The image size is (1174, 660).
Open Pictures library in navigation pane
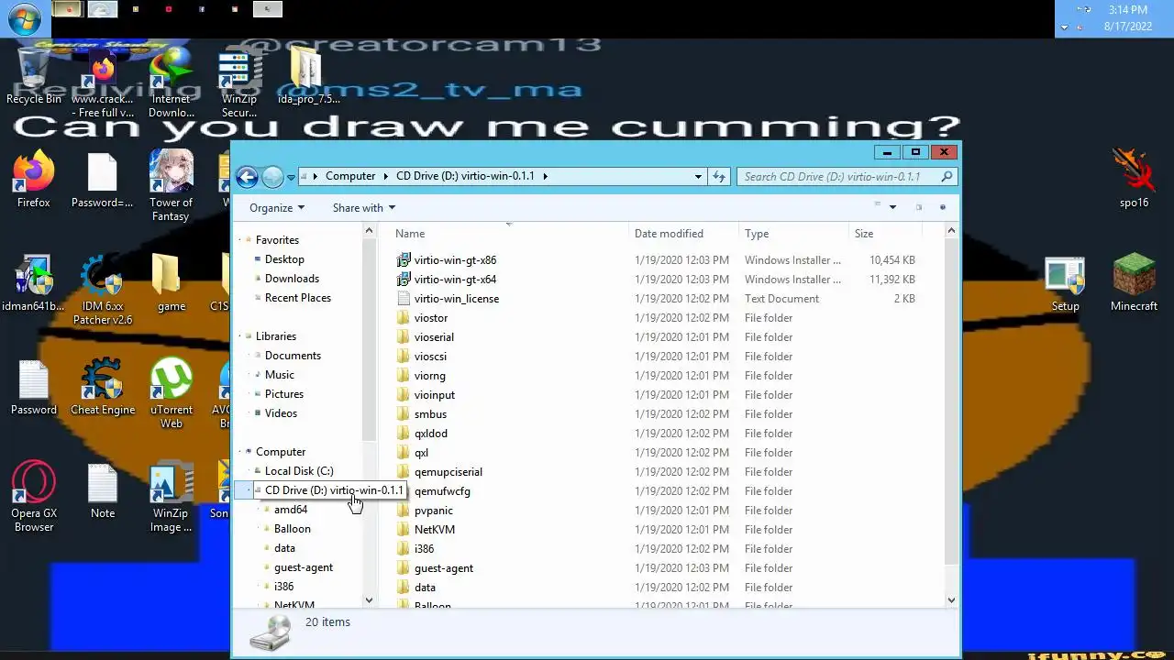284,394
